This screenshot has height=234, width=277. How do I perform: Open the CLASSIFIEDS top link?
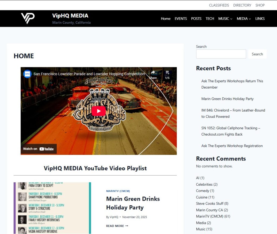(x=219, y=5)
